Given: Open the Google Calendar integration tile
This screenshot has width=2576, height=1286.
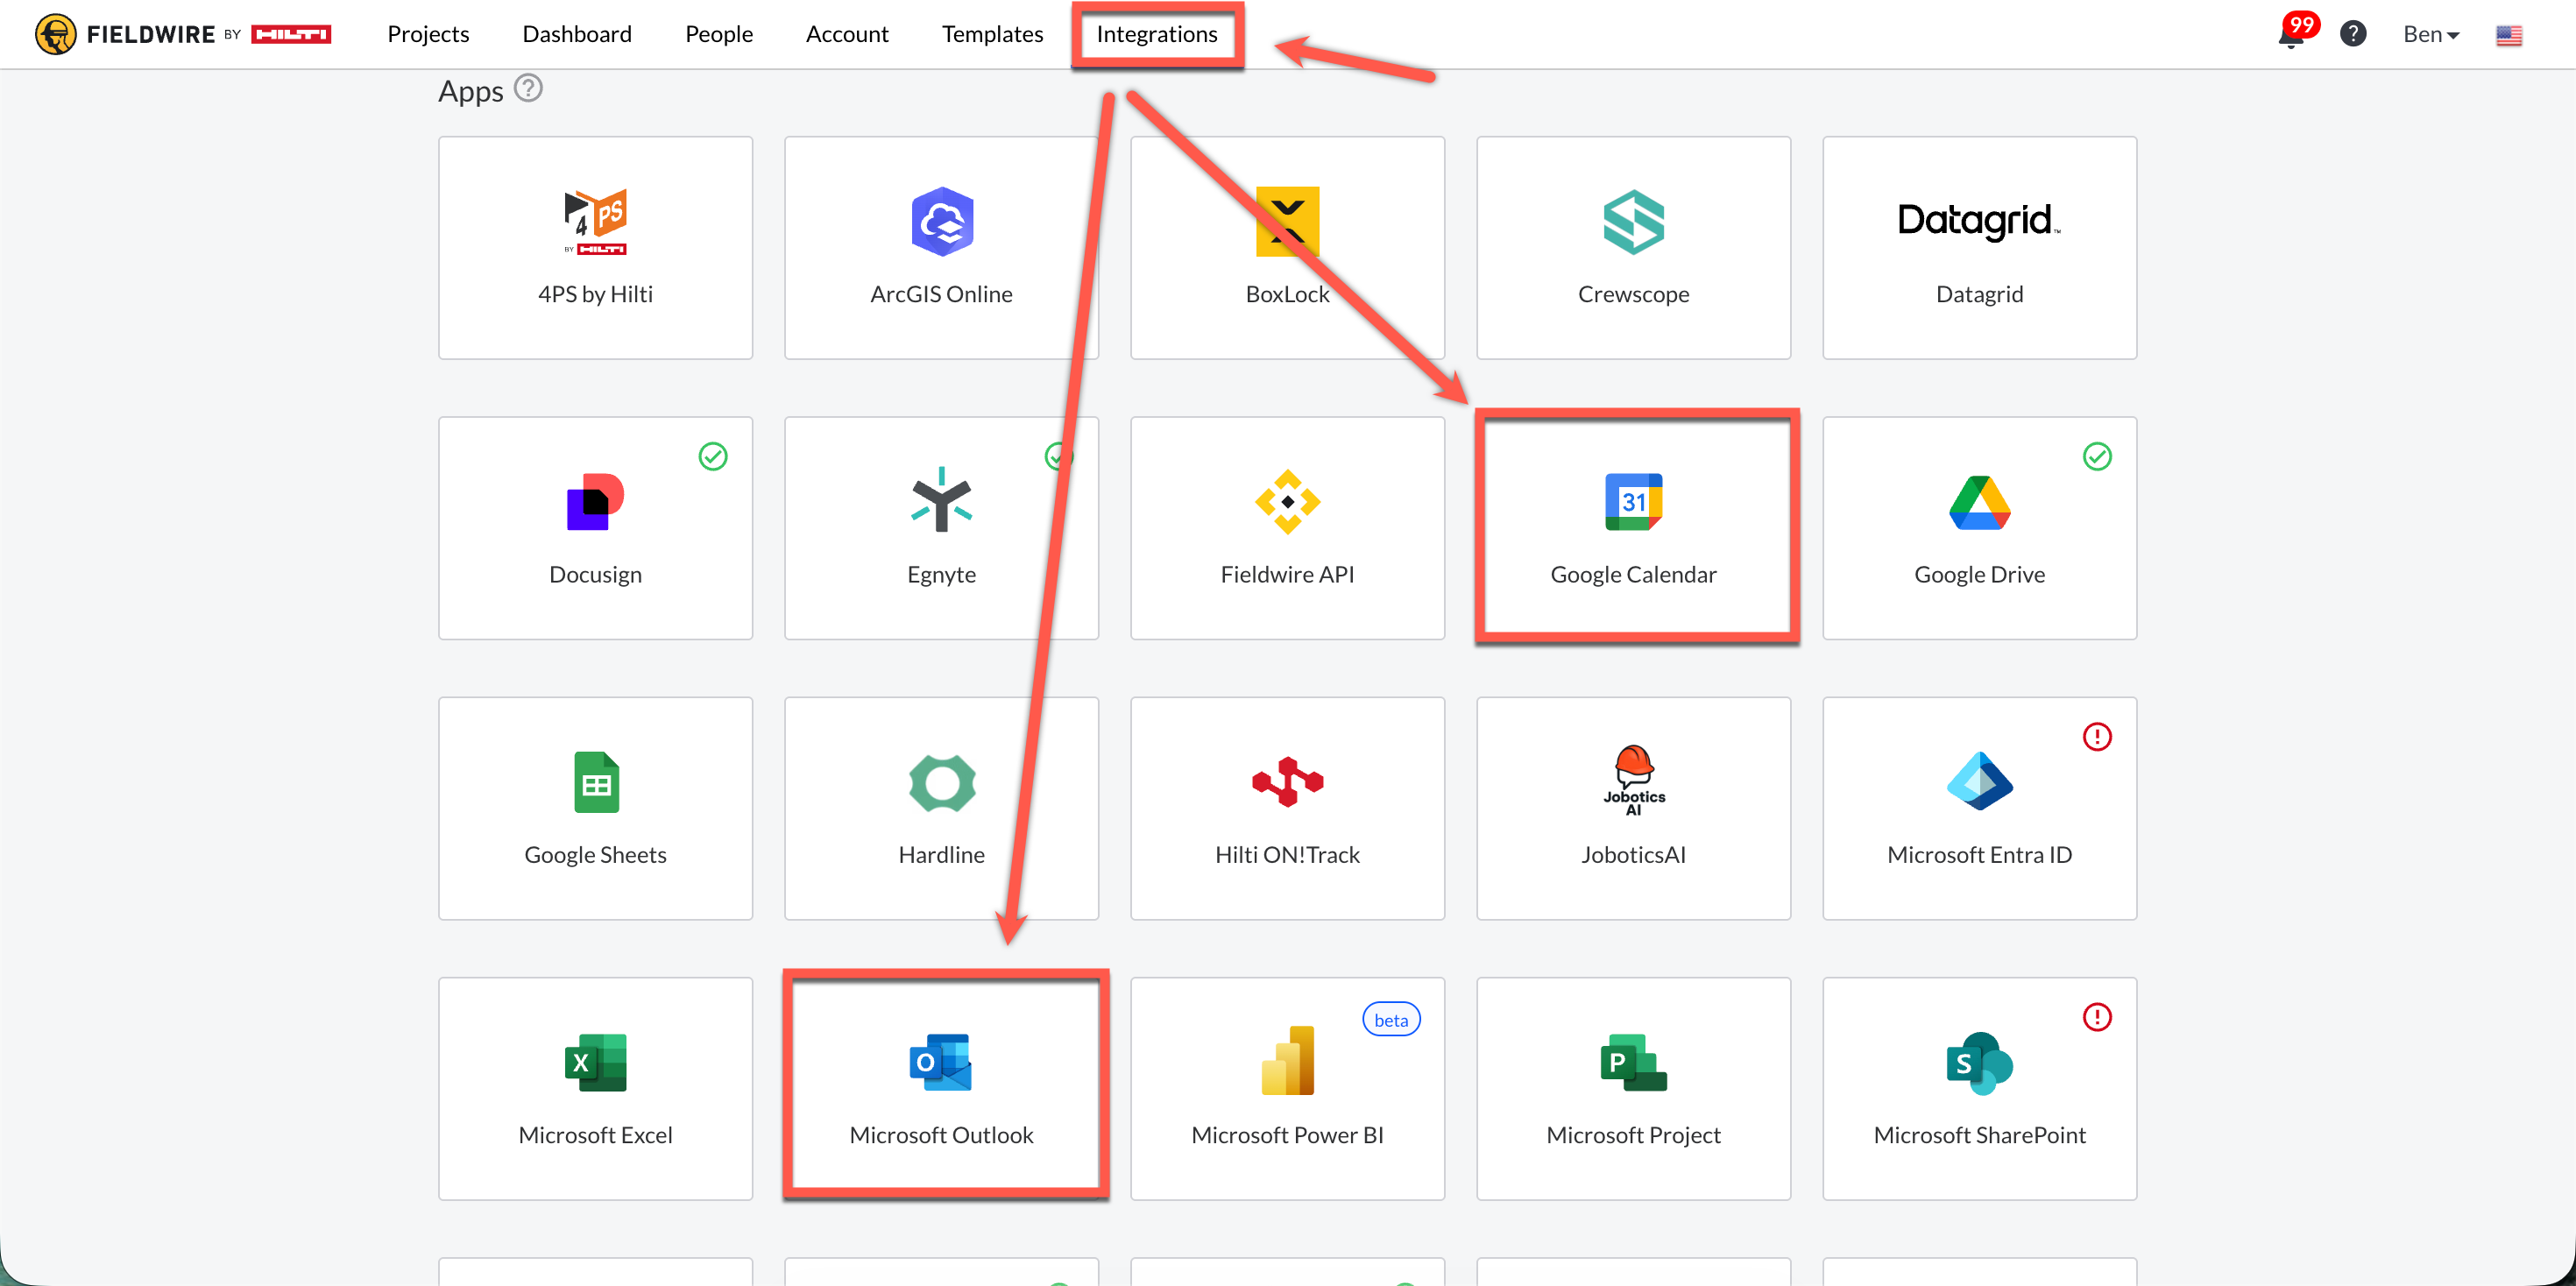Looking at the screenshot, I should [1633, 527].
